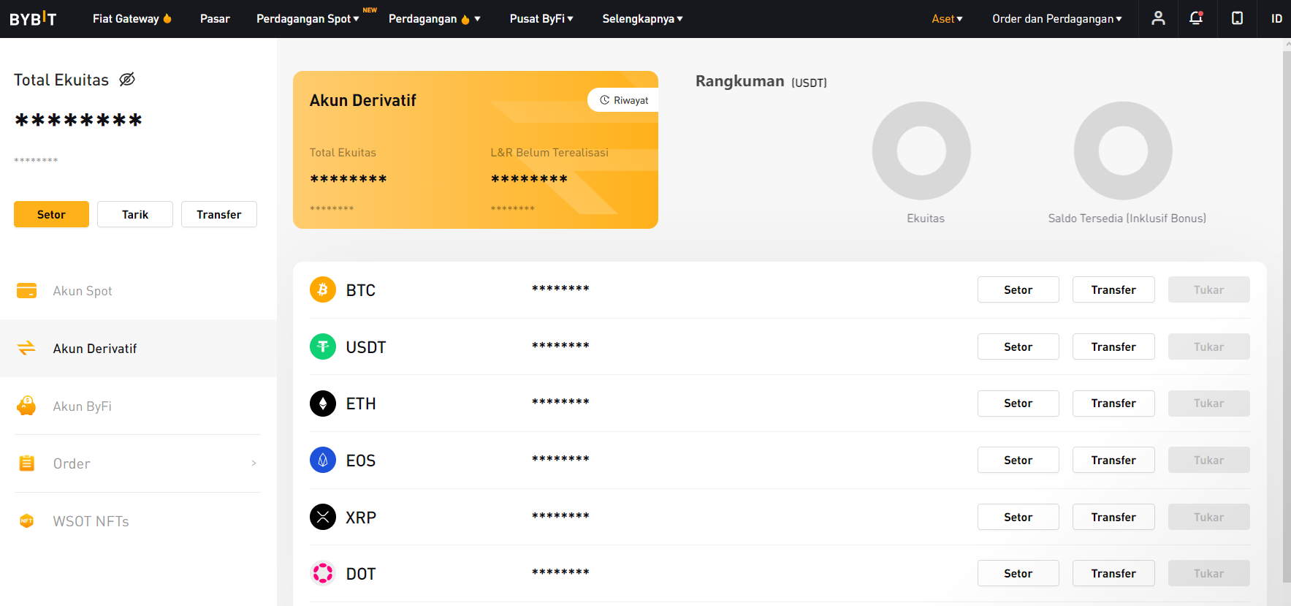Image resolution: width=1291 pixels, height=606 pixels.
Task: Toggle Total Ekuitas balance visibility eye
Action: (x=127, y=79)
